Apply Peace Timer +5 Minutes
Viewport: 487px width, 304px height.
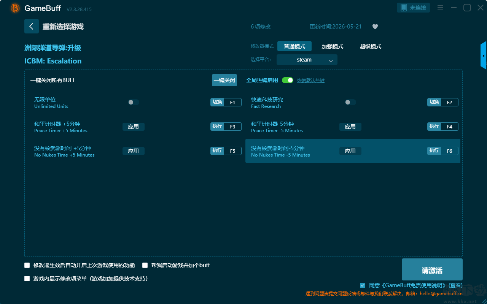[x=134, y=127]
